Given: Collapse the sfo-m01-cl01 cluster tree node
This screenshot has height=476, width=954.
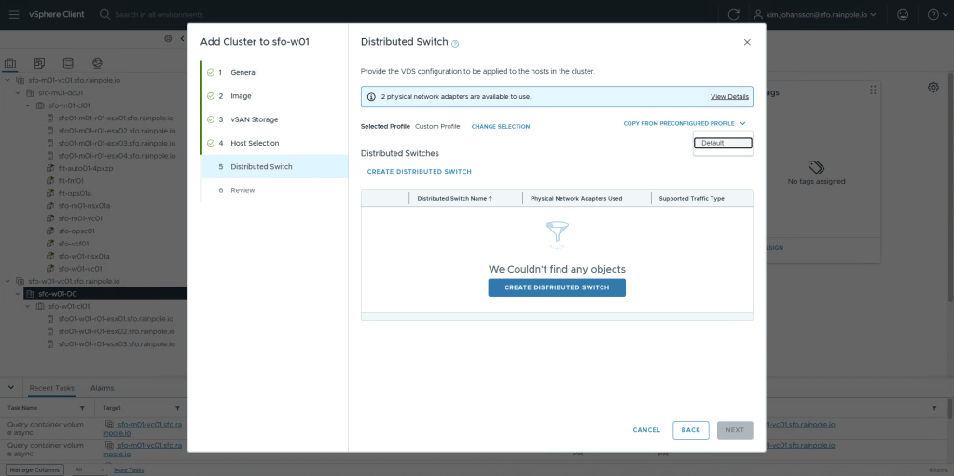Looking at the screenshot, I should pos(28,105).
